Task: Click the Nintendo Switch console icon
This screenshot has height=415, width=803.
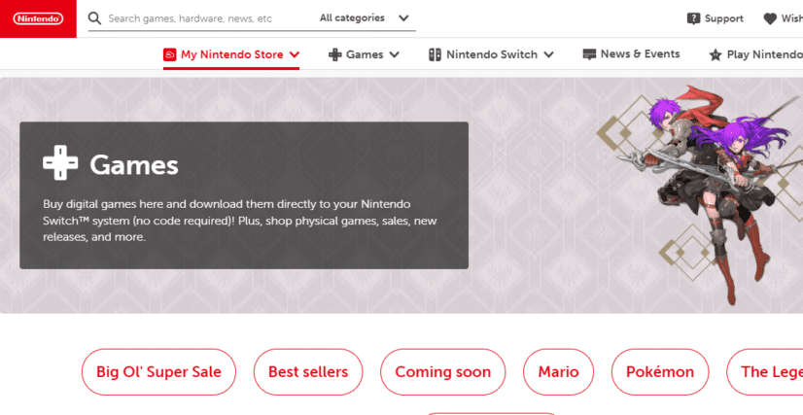Action: click(x=435, y=54)
